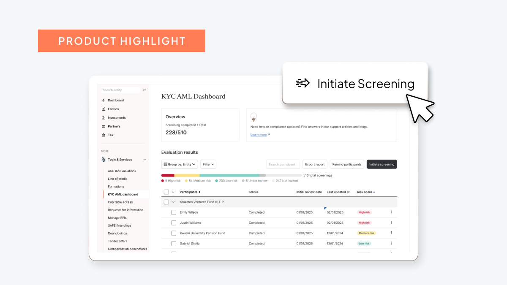Select the Krakatoa Ventures Fund row checkbox

coord(166,202)
